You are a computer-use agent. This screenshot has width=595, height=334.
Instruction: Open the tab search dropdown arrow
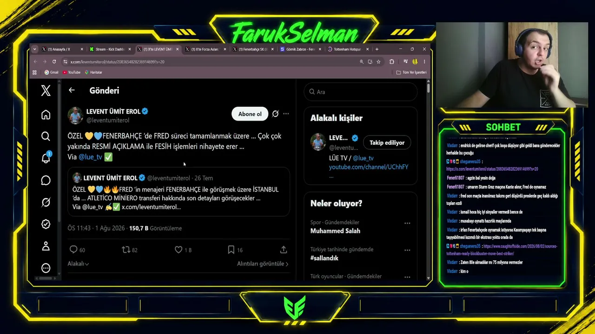coord(34,49)
